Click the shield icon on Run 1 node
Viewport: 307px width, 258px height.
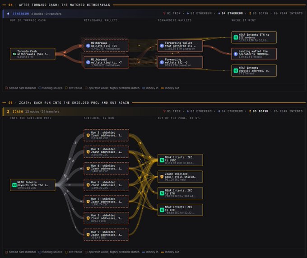(x=88, y=152)
